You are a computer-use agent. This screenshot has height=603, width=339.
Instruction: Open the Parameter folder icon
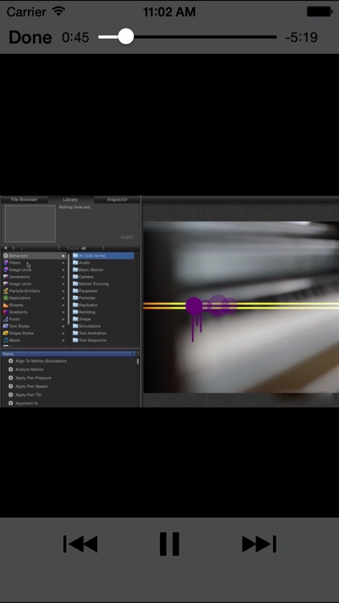point(76,291)
